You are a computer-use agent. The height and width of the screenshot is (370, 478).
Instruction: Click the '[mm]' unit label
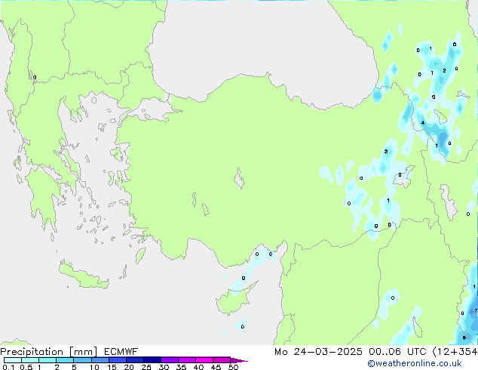coord(83,352)
